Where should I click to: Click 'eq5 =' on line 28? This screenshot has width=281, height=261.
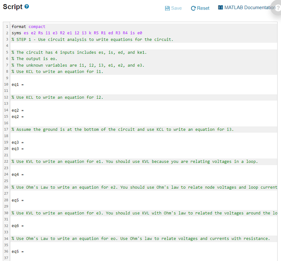[x=18, y=200]
